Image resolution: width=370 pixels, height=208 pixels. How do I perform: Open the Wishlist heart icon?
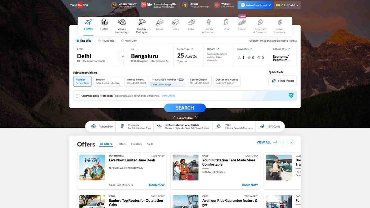pyautogui.click(x=217, y=5)
